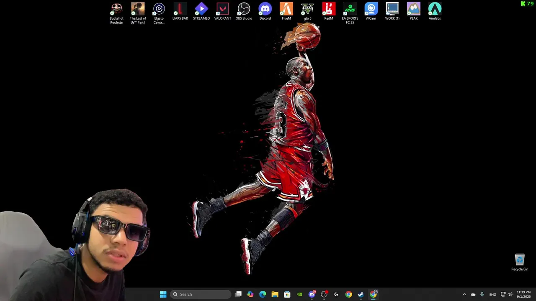Switch to the active Chrome window with profile badge

[373, 294]
